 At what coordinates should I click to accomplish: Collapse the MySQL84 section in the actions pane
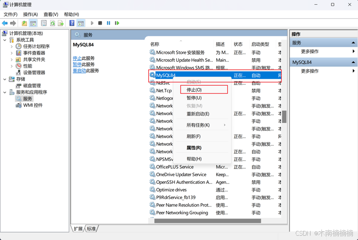[353, 62]
